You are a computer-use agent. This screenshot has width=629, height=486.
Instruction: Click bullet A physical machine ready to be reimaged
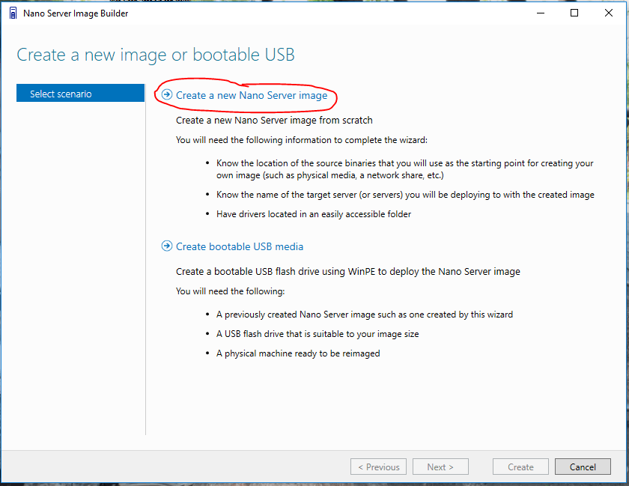298,353
